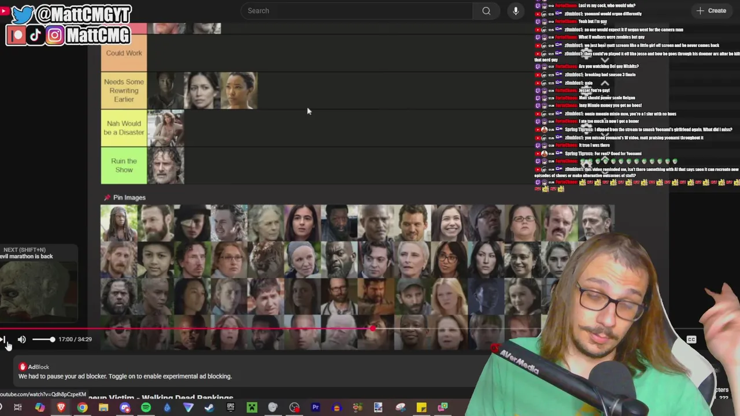740x416 pixels.
Task: Click the portrait in Ruin the Show row
Action: (x=166, y=165)
